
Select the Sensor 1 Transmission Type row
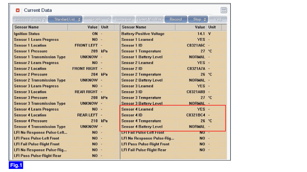[66, 57]
